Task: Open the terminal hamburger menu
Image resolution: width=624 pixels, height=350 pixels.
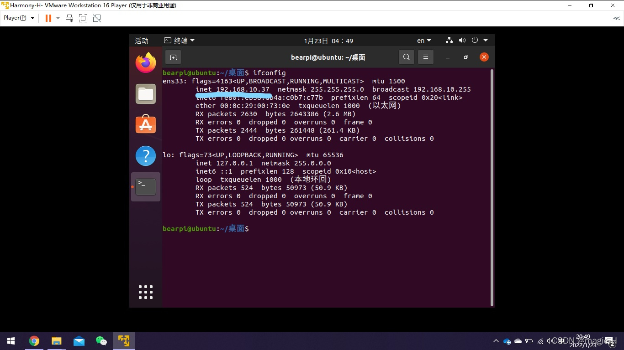Action: 425,57
